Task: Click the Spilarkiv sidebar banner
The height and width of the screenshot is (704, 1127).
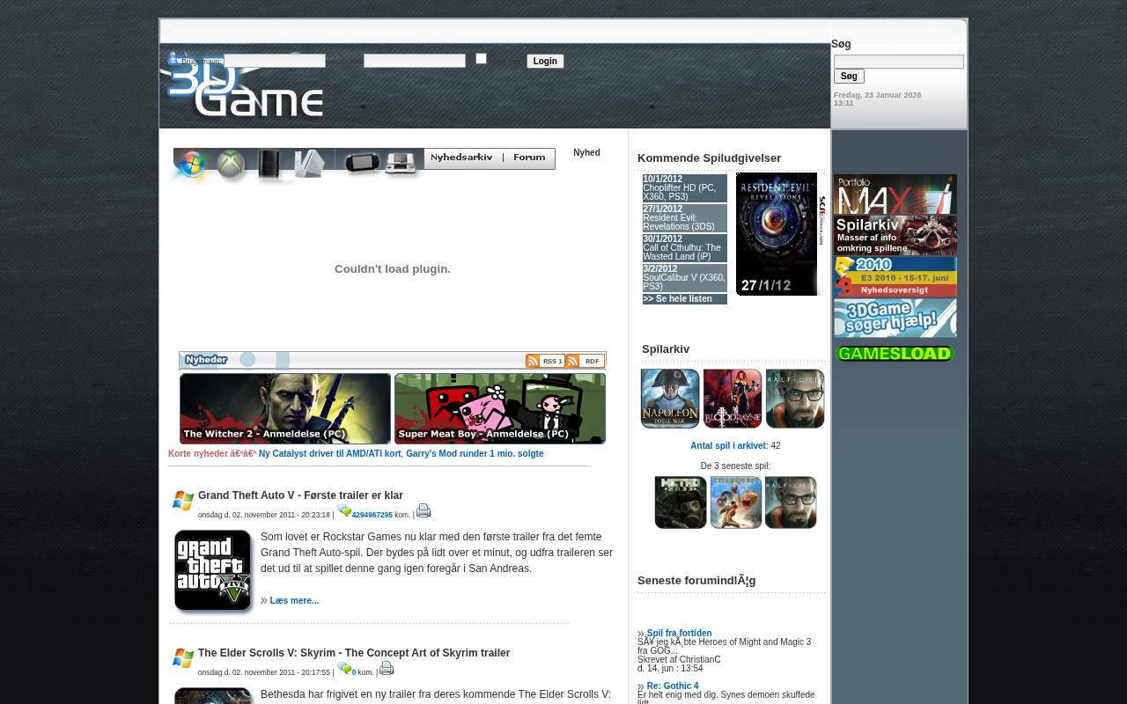Action: (x=895, y=235)
